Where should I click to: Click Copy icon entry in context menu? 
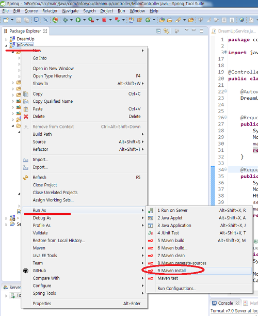point(84,94)
